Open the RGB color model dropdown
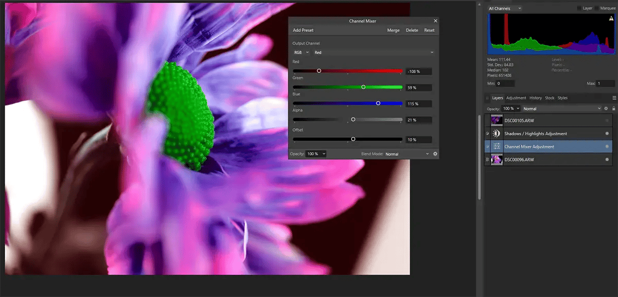618x297 pixels. 301,53
